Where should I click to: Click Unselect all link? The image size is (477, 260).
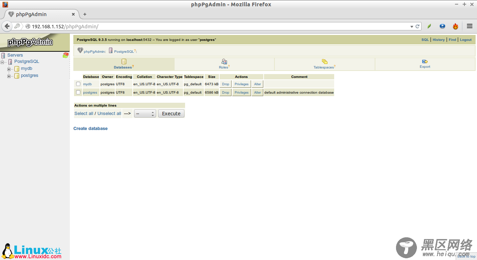tap(109, 114)
